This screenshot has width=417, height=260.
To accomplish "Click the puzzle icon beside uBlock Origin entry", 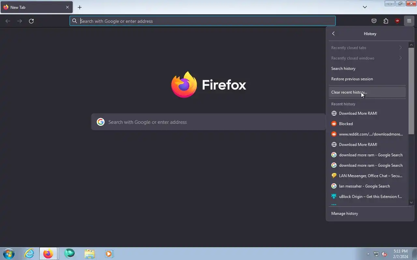I will point(334,197).
